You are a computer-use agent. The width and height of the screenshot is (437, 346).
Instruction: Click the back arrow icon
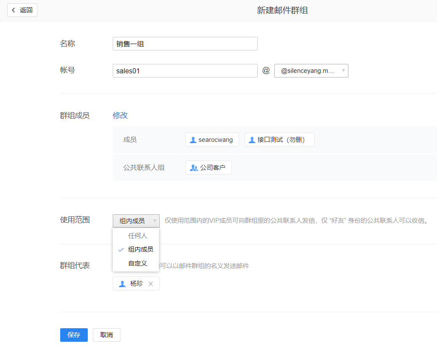click(14, 10)
